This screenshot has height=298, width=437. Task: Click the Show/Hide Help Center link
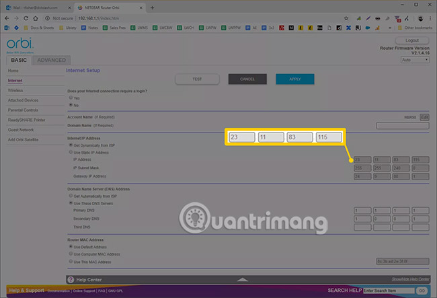(x=411, y=279)
